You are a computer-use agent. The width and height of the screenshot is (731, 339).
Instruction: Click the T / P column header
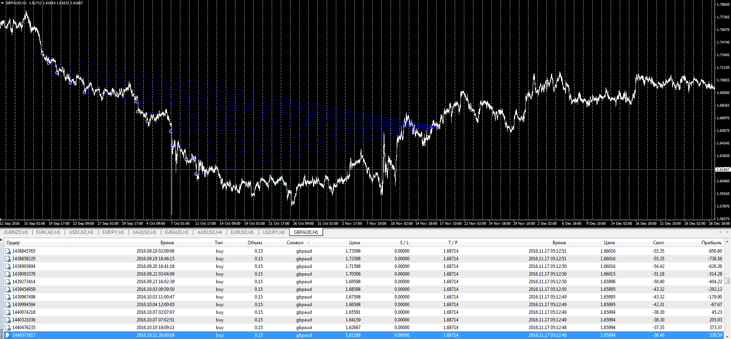(453, 243)
